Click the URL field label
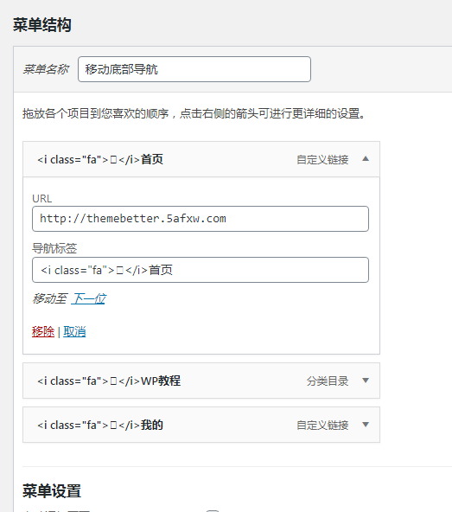 point(41,199)
